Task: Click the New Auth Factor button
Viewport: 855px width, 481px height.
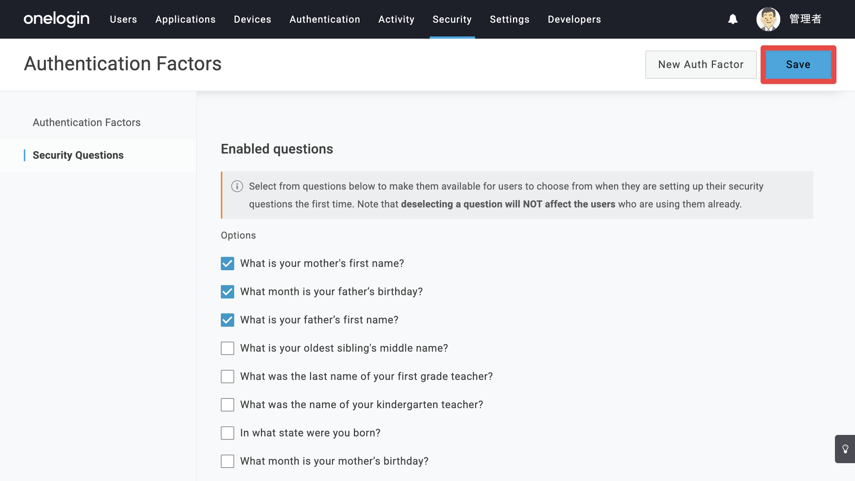Action: [701, 65]
